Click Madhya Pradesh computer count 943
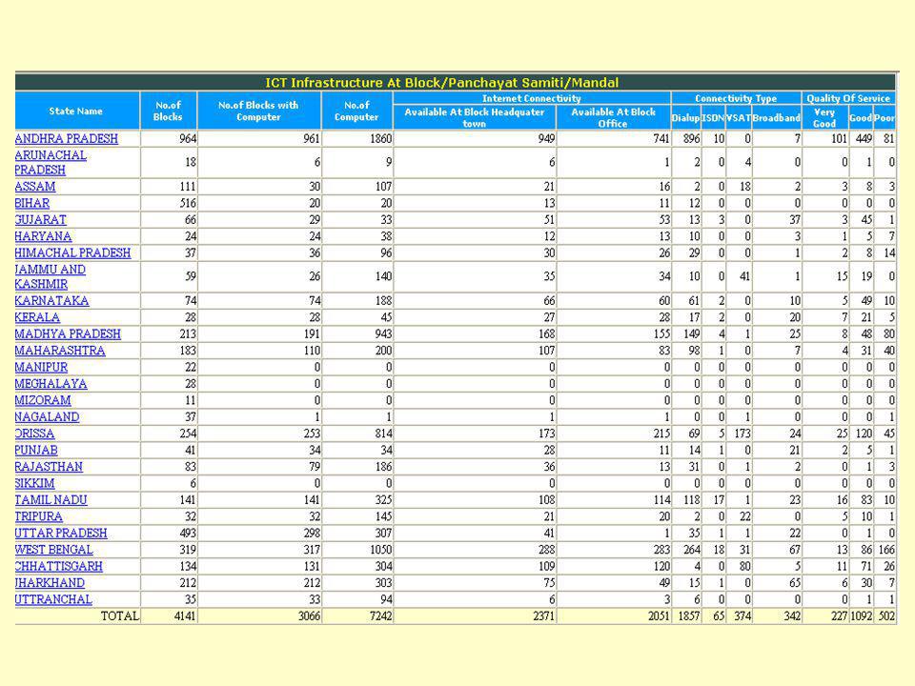Viewport: 915px width, 686px height. (383, 334)
